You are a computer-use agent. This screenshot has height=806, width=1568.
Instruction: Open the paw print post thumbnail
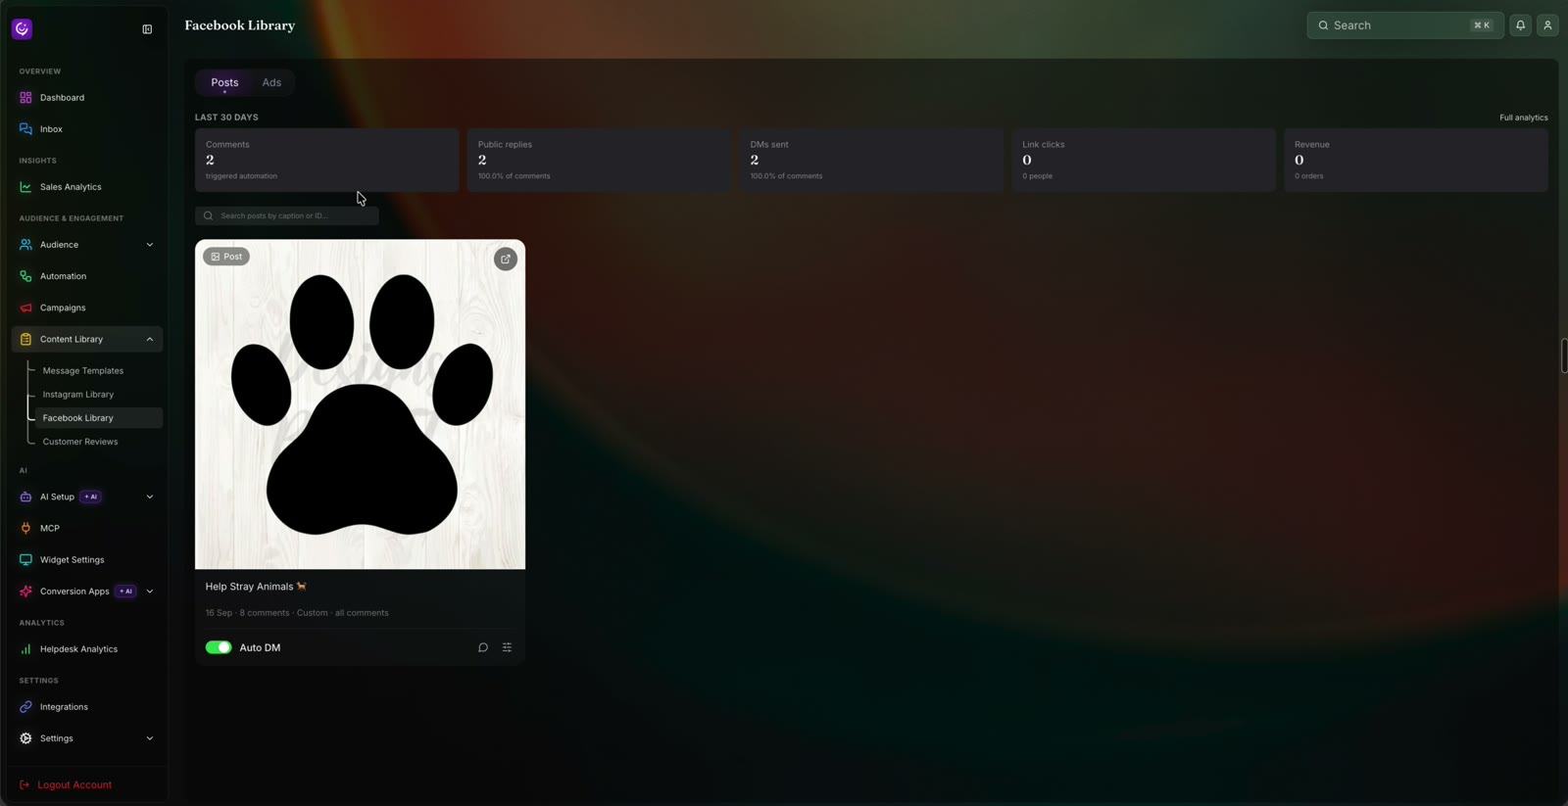360,404
